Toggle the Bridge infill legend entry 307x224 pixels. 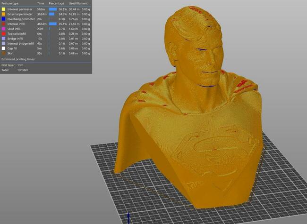(x=15, y=39)
